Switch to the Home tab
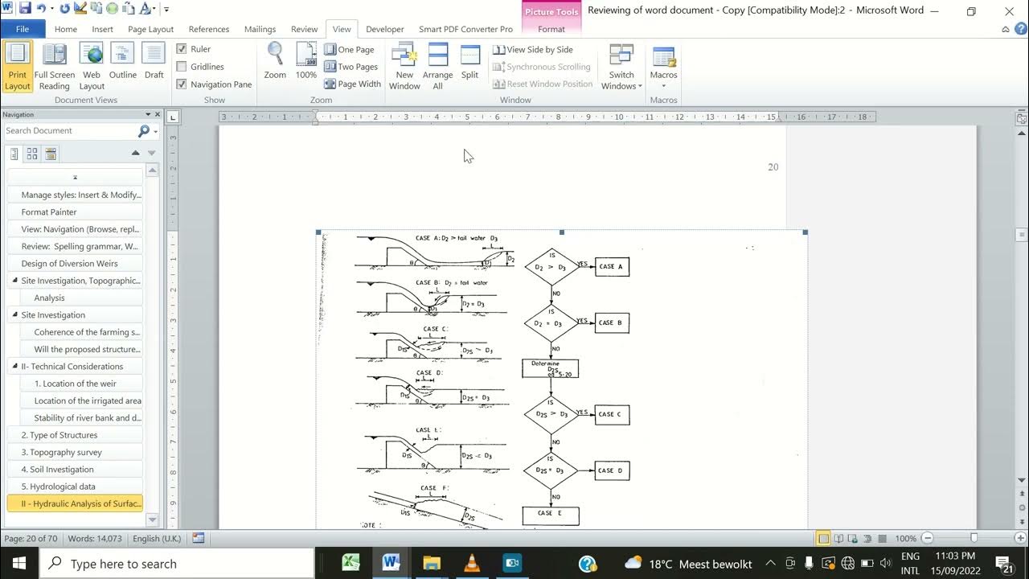Image resolution: width=1029 pixels, height=579 pixels. tap(66, 29)
